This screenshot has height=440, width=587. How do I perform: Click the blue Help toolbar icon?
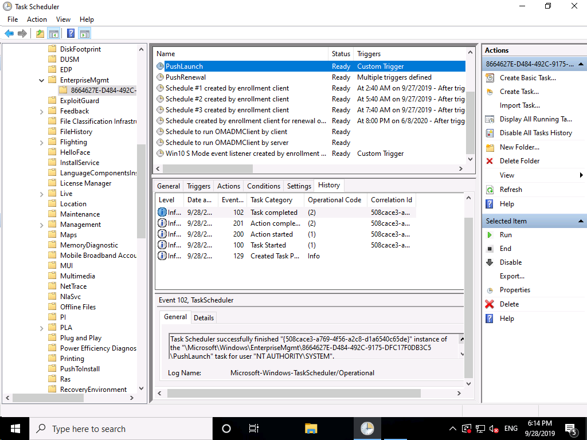click(71, 33)
